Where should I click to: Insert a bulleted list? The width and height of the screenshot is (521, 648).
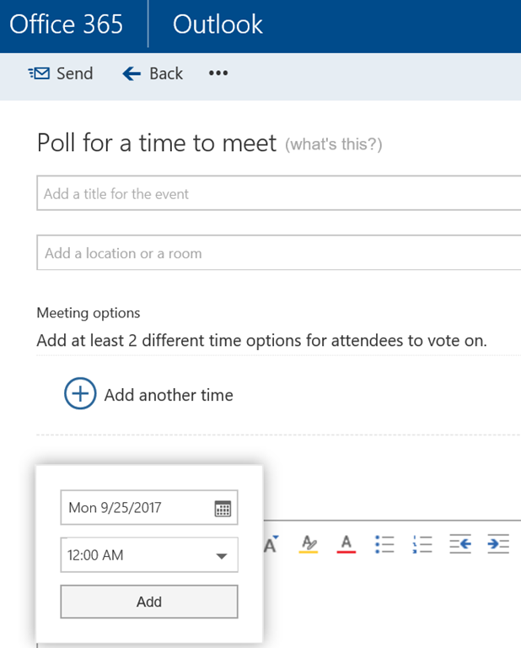384,544
